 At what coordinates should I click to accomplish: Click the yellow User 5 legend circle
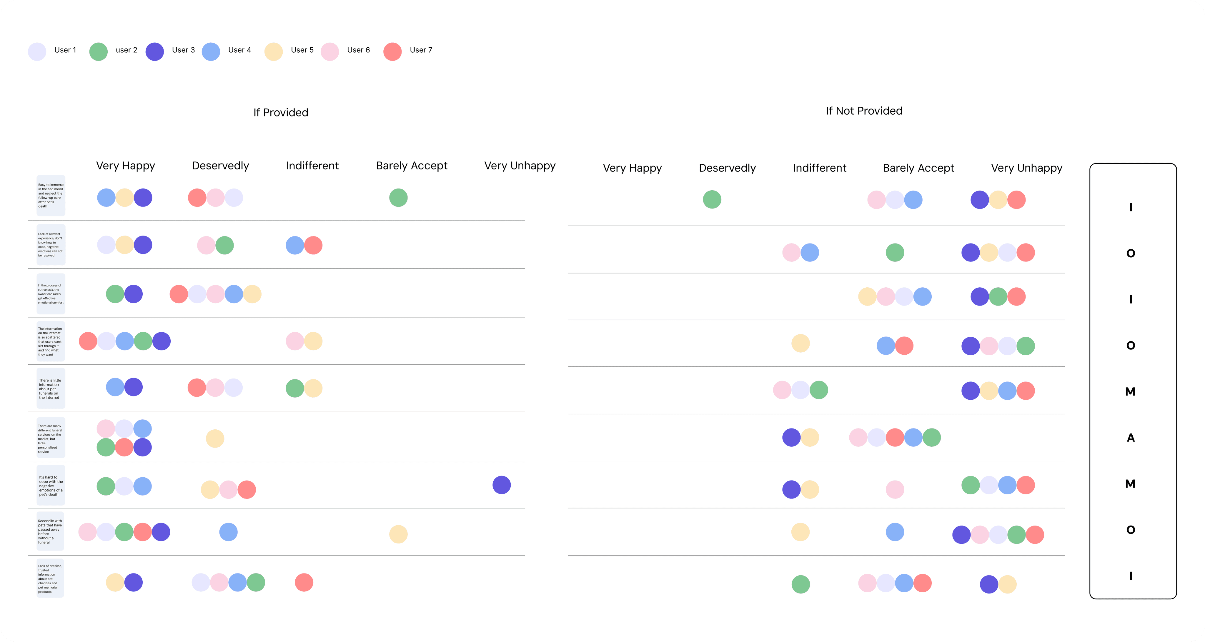[x=273, y=51]
